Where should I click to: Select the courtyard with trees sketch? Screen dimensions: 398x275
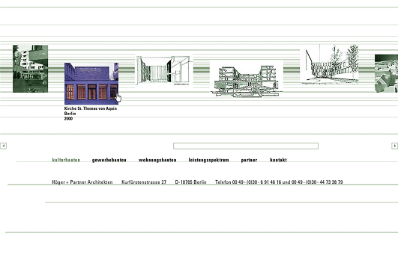point(329,64)
